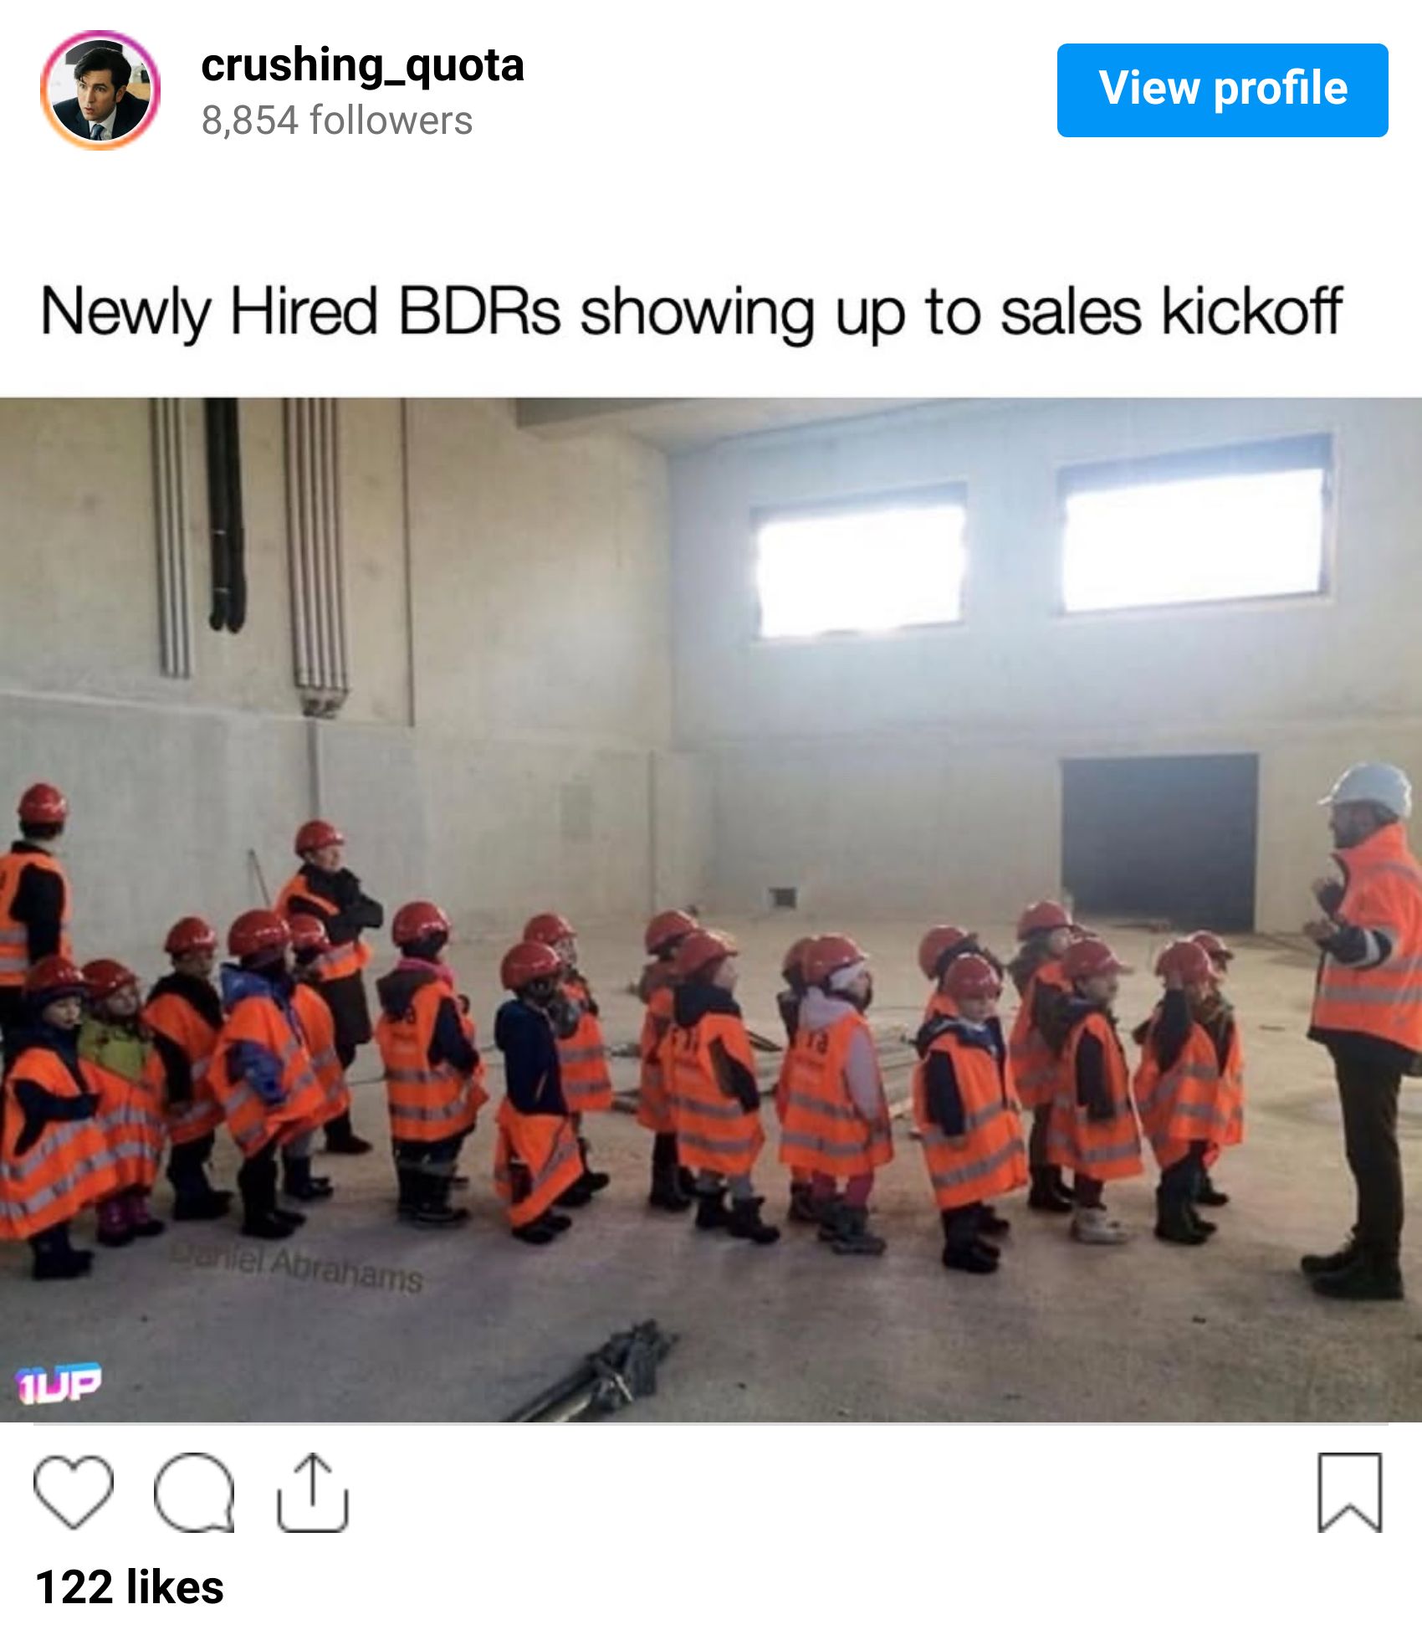The height and width of the screenshot is (1640, 1422).
Task: Click the black pipe on the wall
Action: pos(226,515)
